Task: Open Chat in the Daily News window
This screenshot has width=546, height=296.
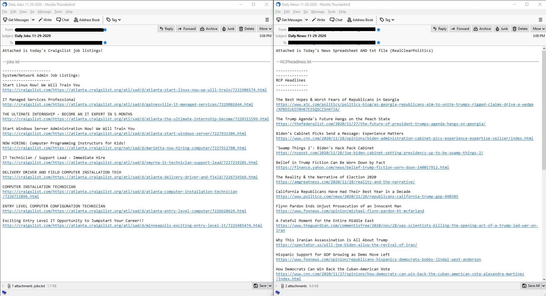Action: pyautogui.click(x=336, y=20)
